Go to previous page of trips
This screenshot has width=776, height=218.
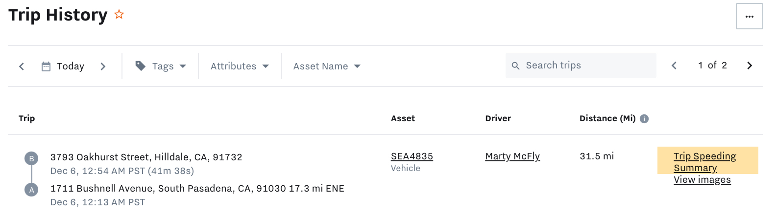(x=674, y=65)
